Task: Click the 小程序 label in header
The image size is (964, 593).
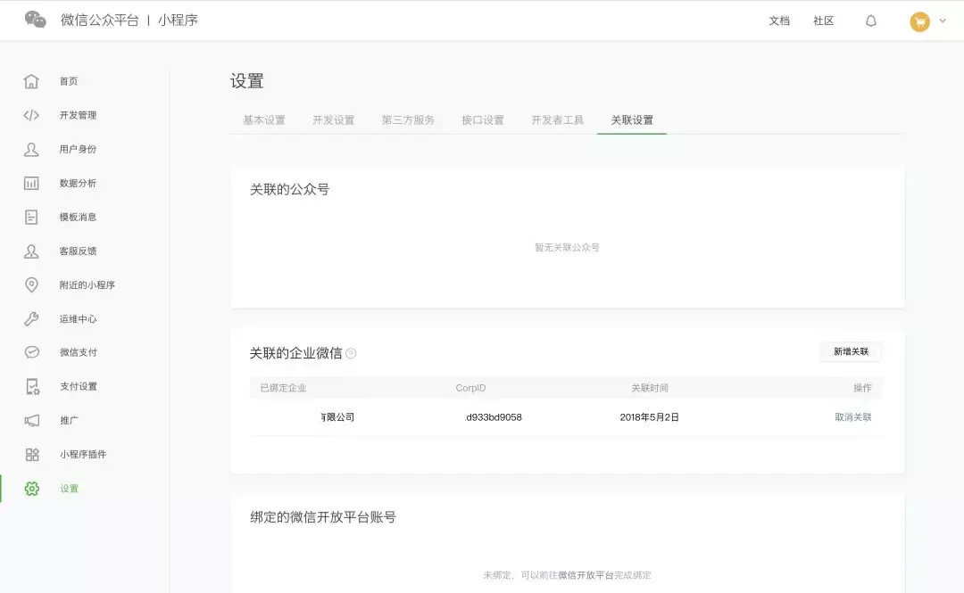Action: pyautogui.click(x=178, y=21)
